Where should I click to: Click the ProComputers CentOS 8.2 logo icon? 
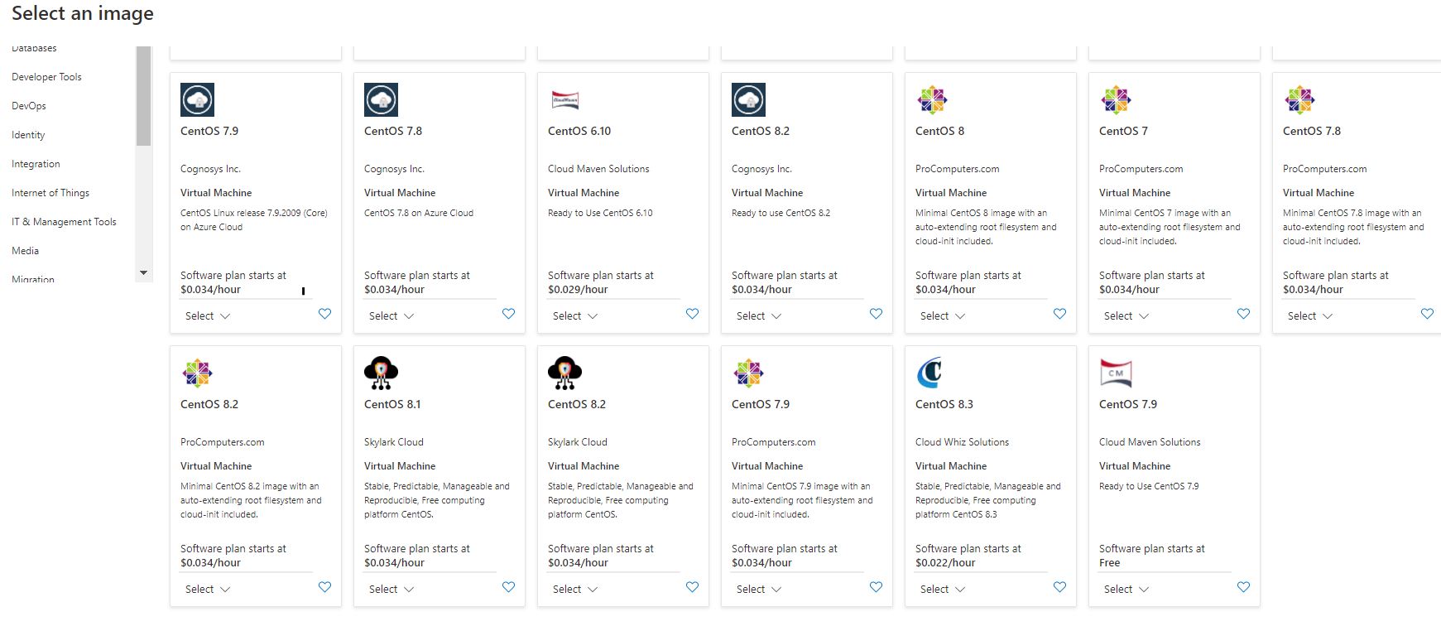(x=197, y=373)
